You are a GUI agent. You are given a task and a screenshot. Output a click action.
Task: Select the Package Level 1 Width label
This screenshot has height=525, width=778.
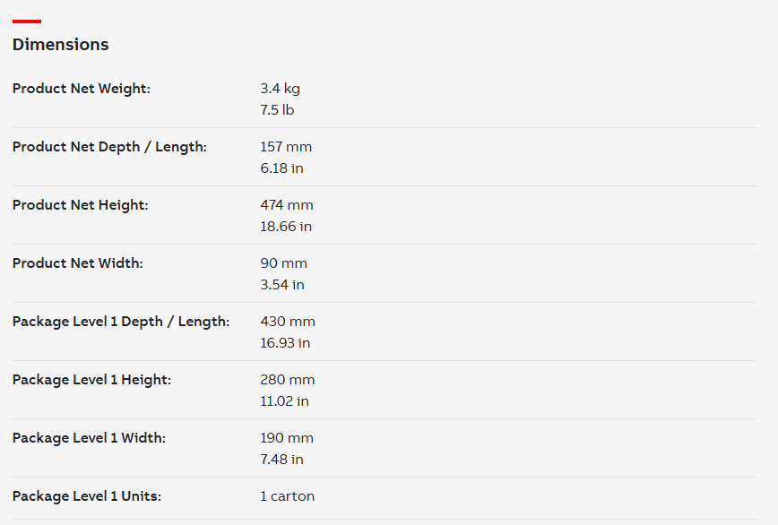click(x=90, y=438)
